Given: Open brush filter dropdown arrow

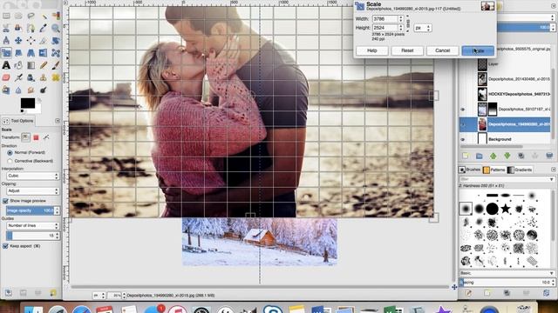Looking at the screenshot, I should [552, 179].
